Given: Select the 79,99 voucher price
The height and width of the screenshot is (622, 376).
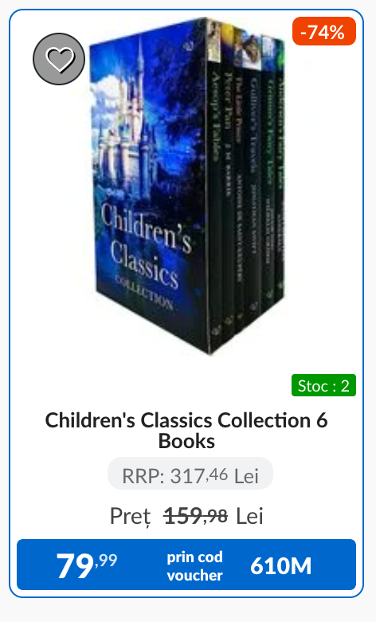Looking at the screenshot, I should pyautogui.click(x=86, y=565).
